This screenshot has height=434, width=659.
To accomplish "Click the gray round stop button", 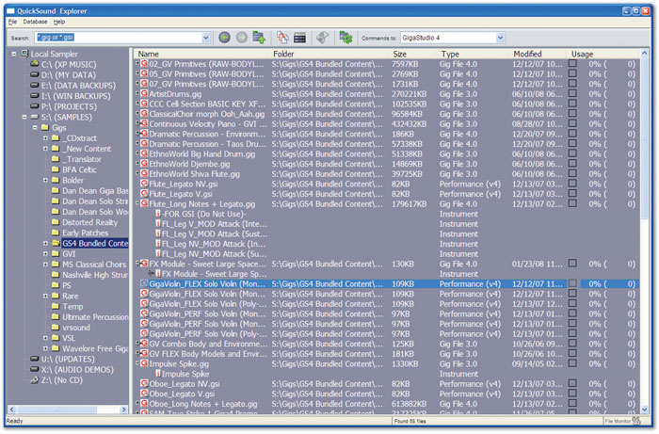I will [240, 38].
